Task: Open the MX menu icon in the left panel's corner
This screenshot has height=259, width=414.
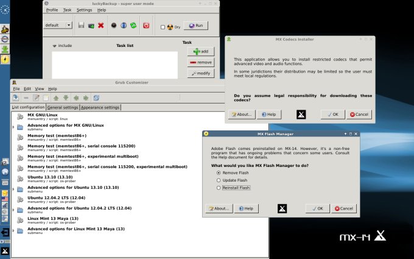Action: tap(5, 251)
